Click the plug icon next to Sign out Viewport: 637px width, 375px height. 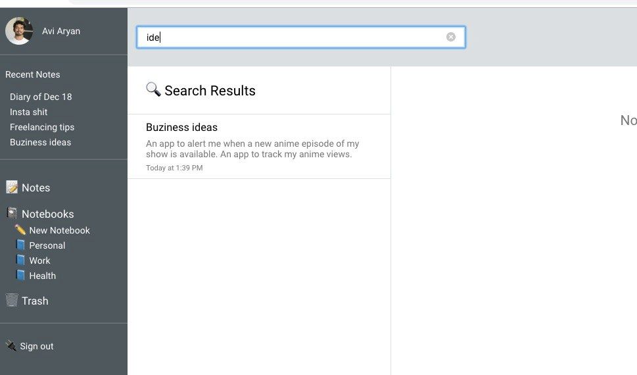pyautogui.click(x=11, y=346)
